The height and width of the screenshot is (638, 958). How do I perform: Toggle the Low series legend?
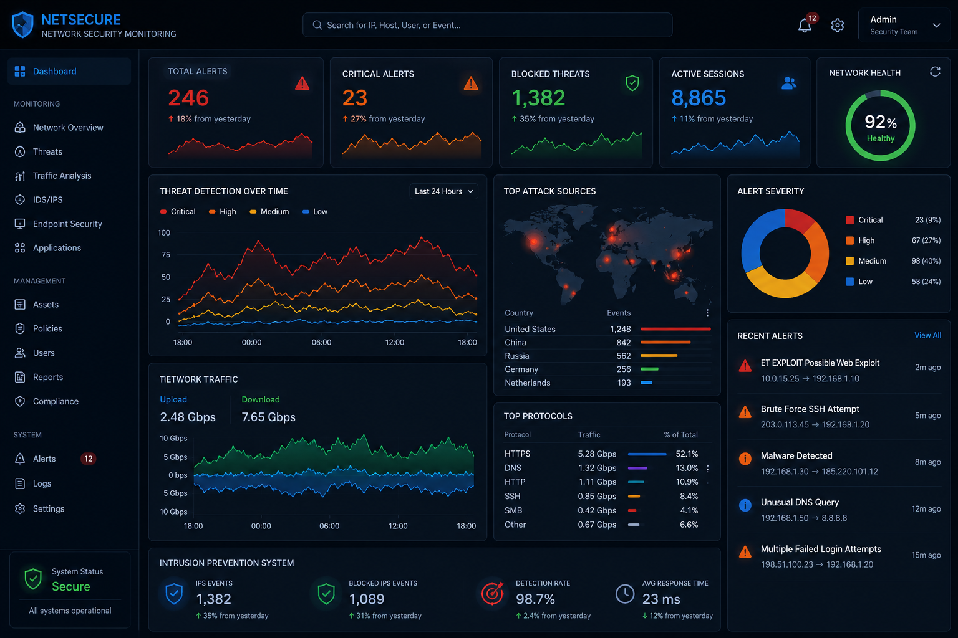pos(315,212)
